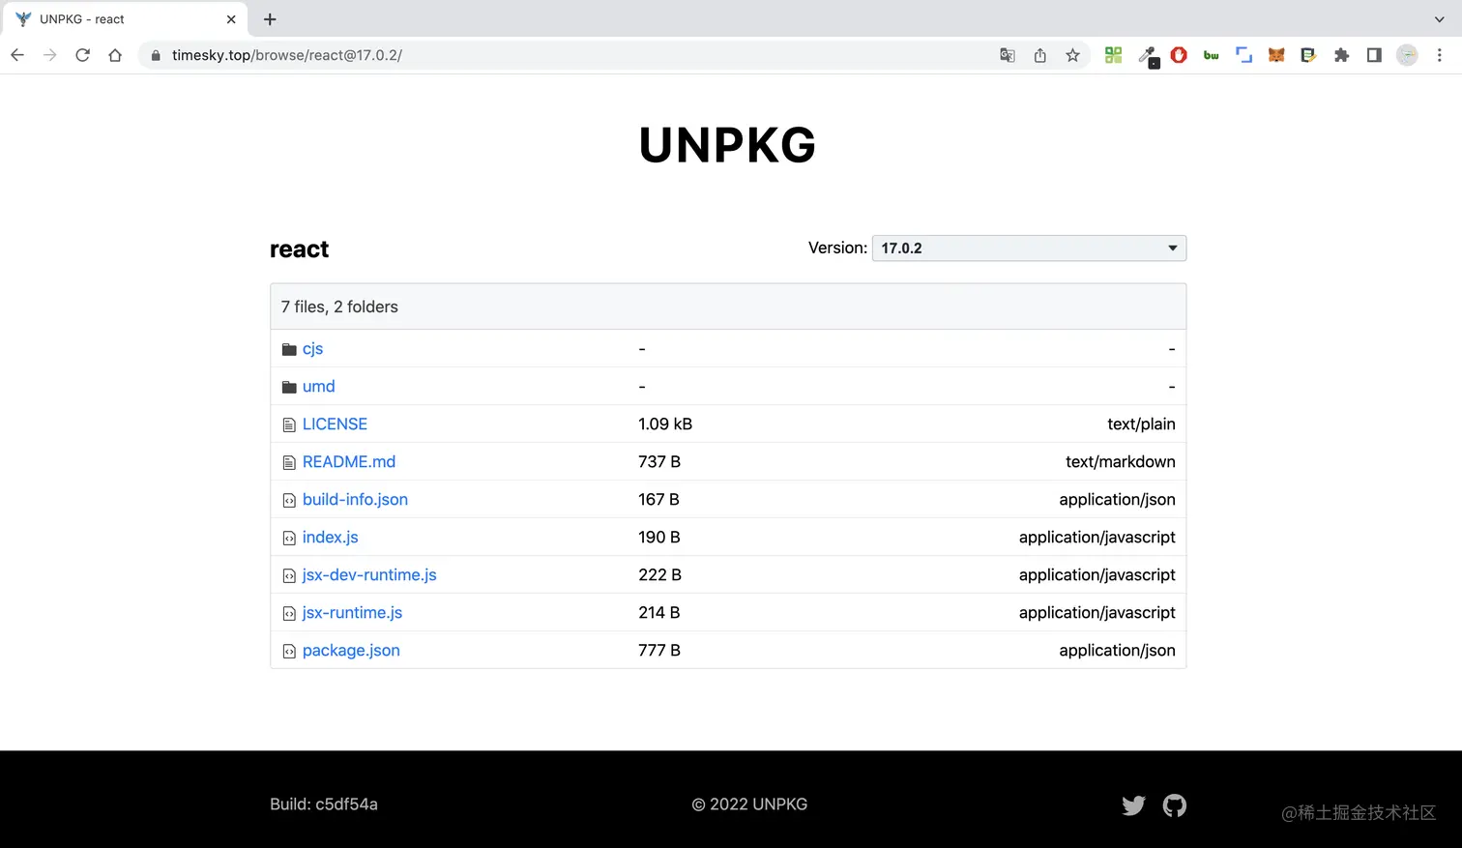Open the notepad with pencil extension icon
Screen dimensions: 1462x848
(x=1308, y=55)
